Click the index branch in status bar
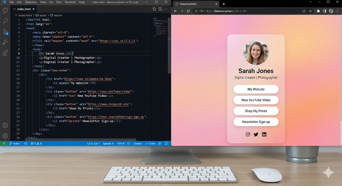The height and width of the screenshot is (186, 342). 15,143
